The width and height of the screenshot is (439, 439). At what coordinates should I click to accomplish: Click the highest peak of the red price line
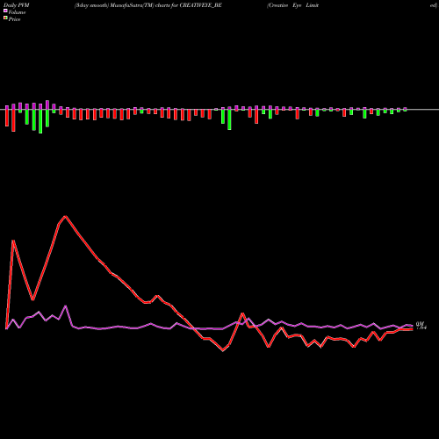tap(66, 217)
